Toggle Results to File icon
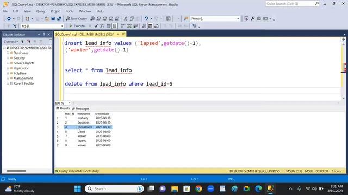The width and height of the screenshot is (348, 195). pyautogui.click(x=157, y=26)
